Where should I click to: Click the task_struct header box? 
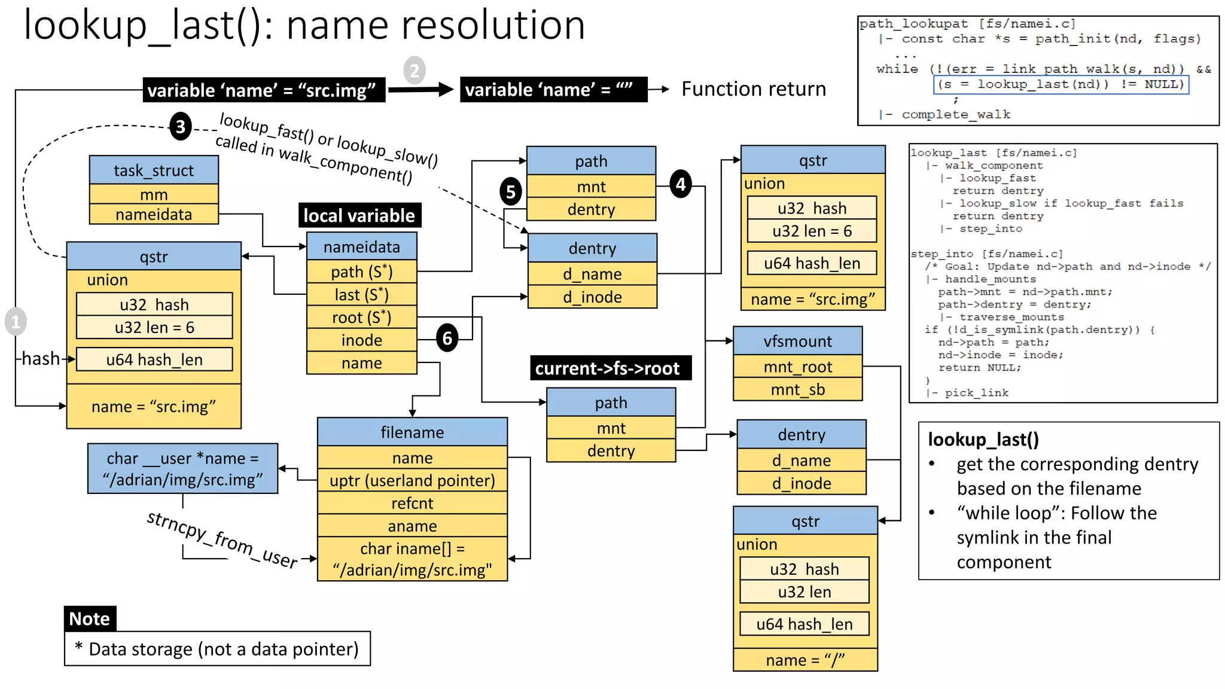pos(154,170)
